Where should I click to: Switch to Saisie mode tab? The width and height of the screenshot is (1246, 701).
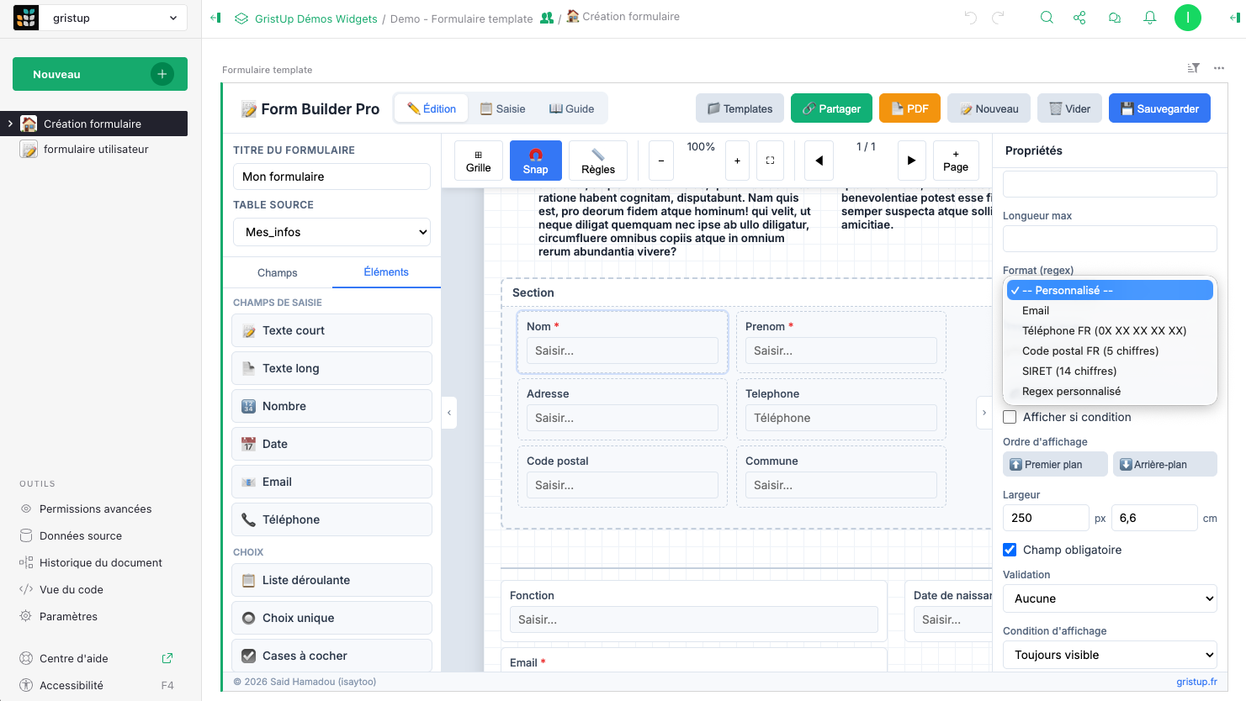coord(502,108)
